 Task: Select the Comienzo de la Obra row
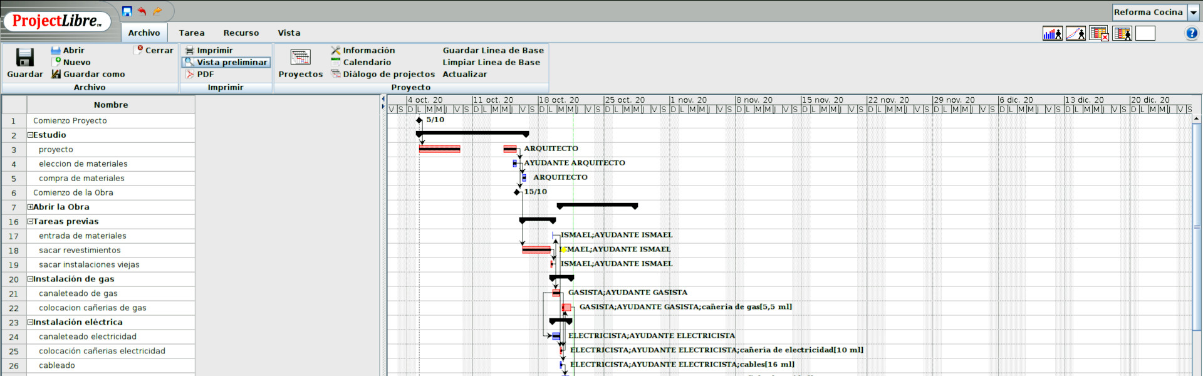click(111, 192)
